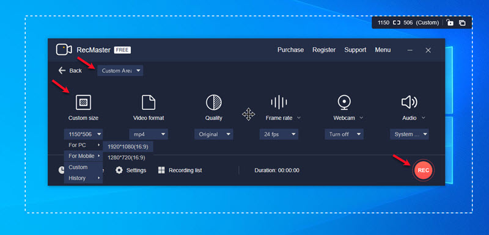Open the For PC submenu

coord(83,145)
